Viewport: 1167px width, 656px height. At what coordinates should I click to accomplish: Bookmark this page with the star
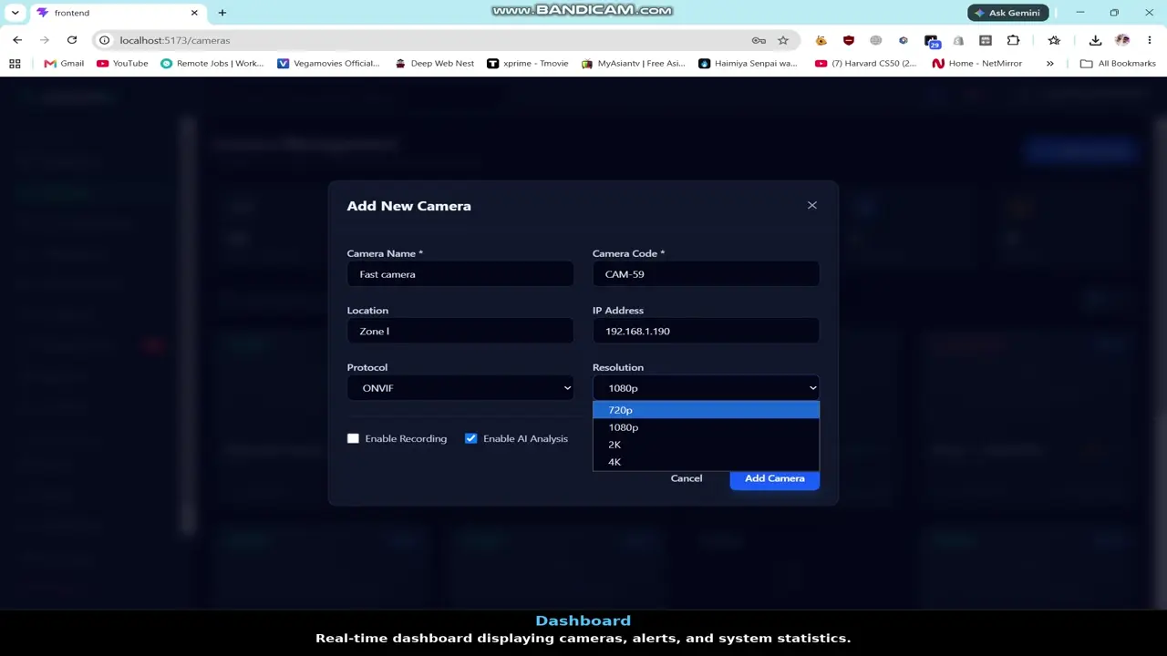(x=783, y=40)
